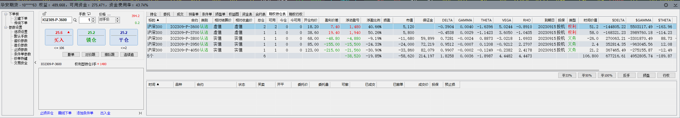Exercise the option with 行权 button
Screen dimensions: 680x118
666,75
